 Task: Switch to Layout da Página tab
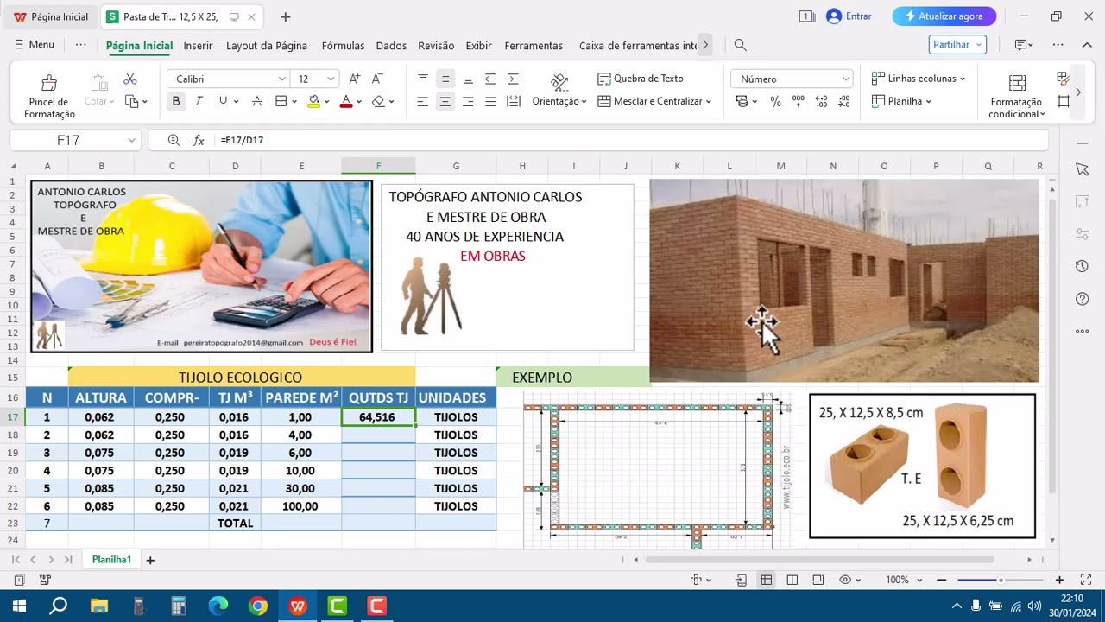tap(267, 46)
